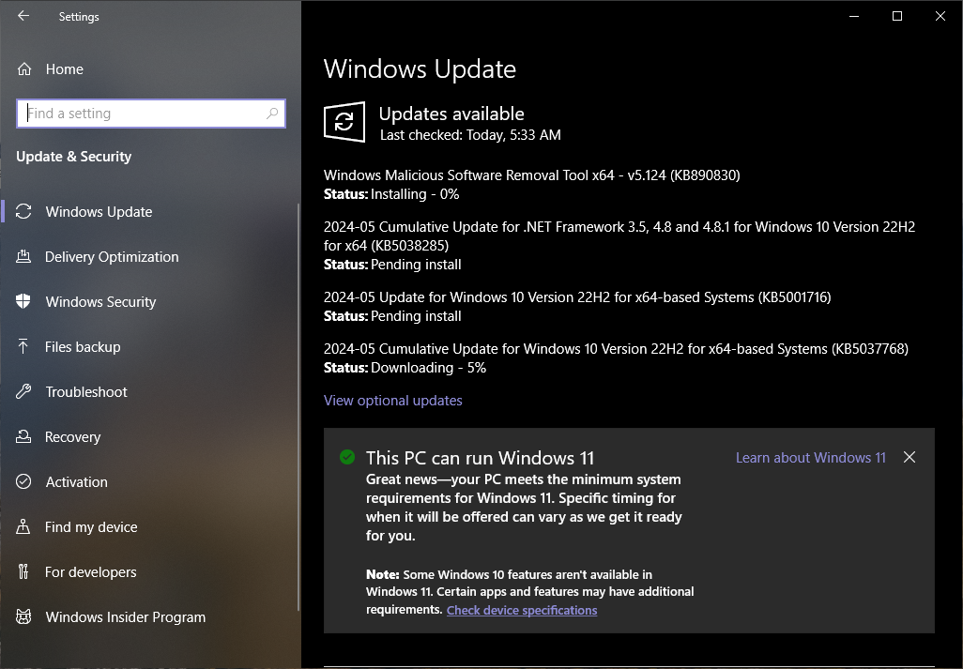963x669 pixels.
Task: Click the Recovery icon
Action: point(23,436)
